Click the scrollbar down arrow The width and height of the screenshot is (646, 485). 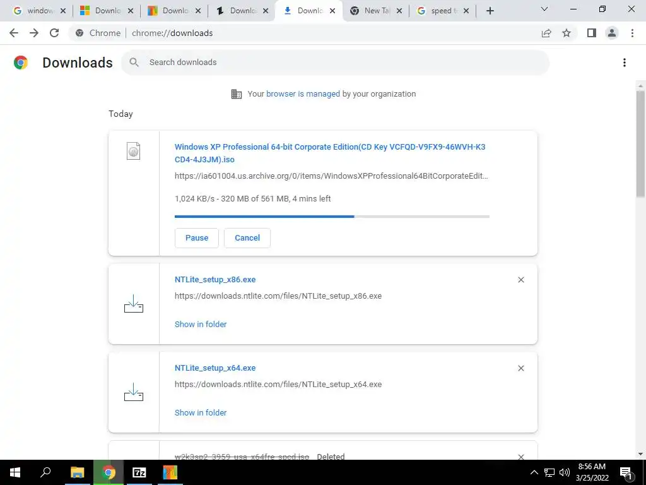pos(640,454)
